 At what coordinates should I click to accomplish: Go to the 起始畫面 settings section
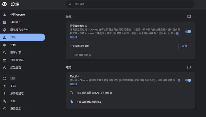pos(15,68)
